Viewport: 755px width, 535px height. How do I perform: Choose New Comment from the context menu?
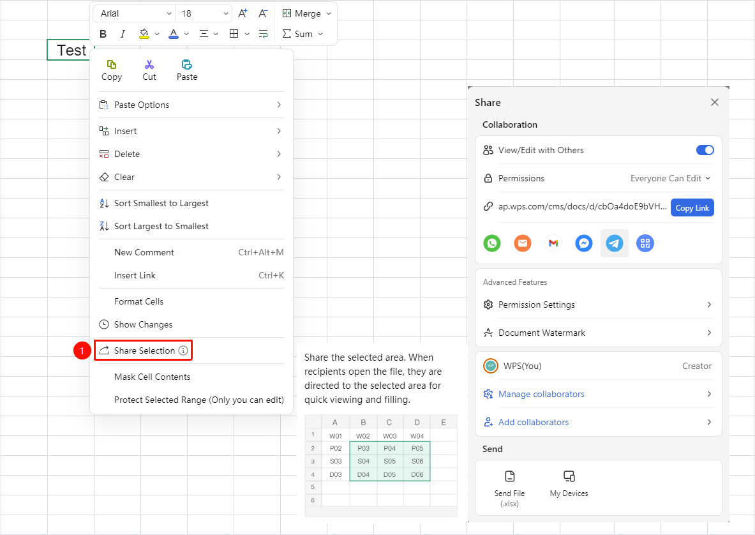191,252
